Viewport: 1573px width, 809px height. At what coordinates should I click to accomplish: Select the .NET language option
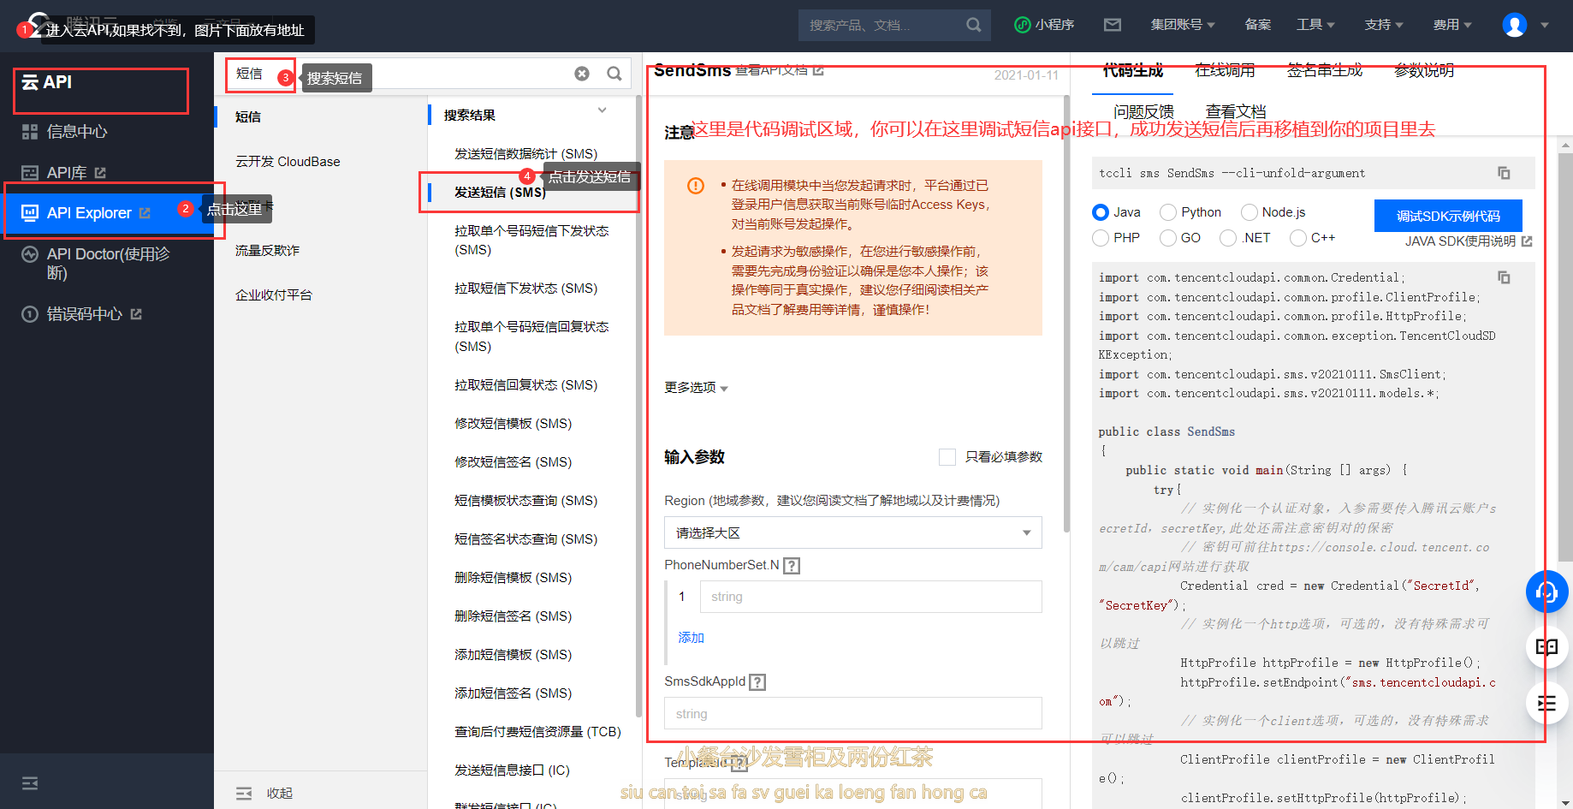pos(1228,238)
